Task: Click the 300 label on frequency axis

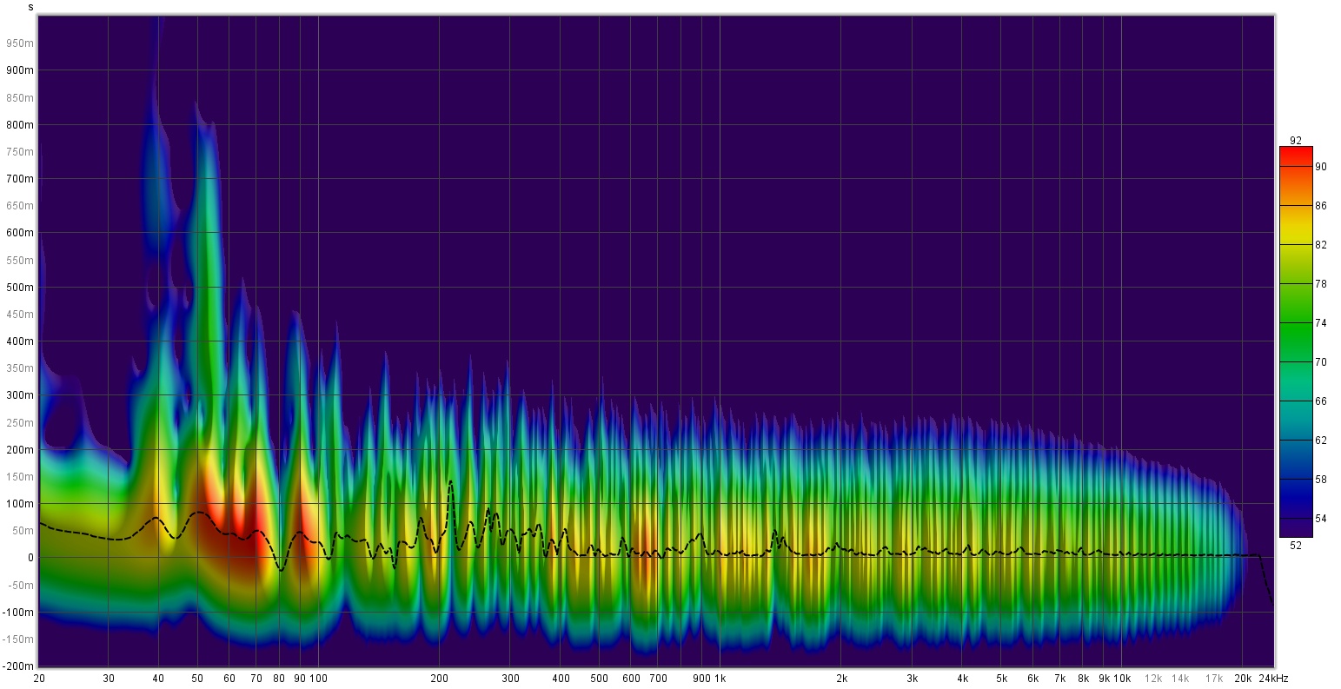Action: (510, 678)
